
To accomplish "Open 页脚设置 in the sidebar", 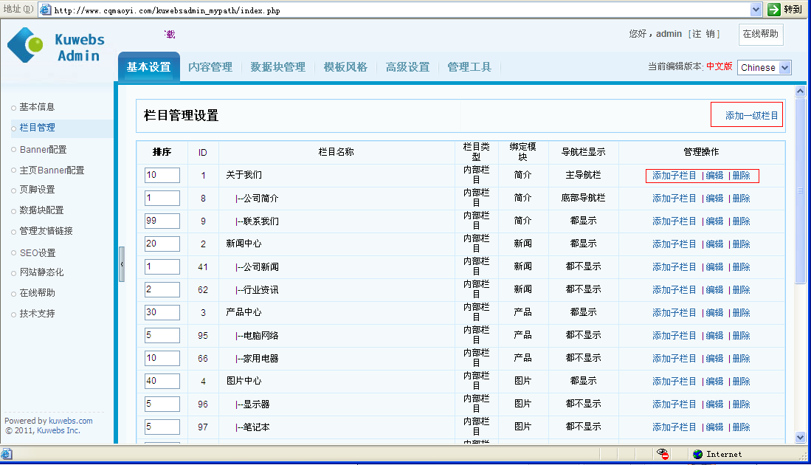I will coord(37,190).
